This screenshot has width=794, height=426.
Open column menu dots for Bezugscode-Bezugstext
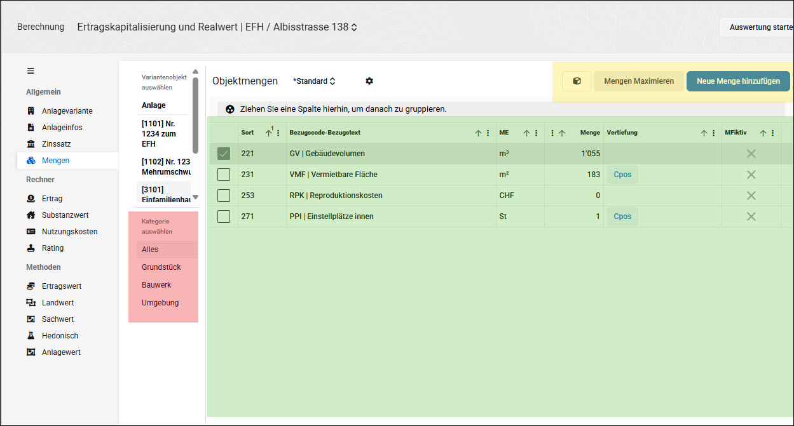coord(488,133)
